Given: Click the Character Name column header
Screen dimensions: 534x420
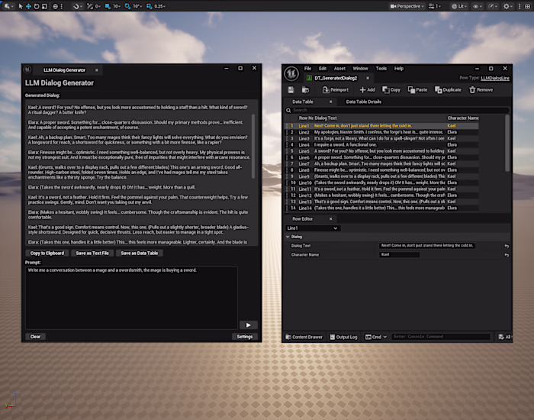Looking at the screenshot, I should point(463,118).
